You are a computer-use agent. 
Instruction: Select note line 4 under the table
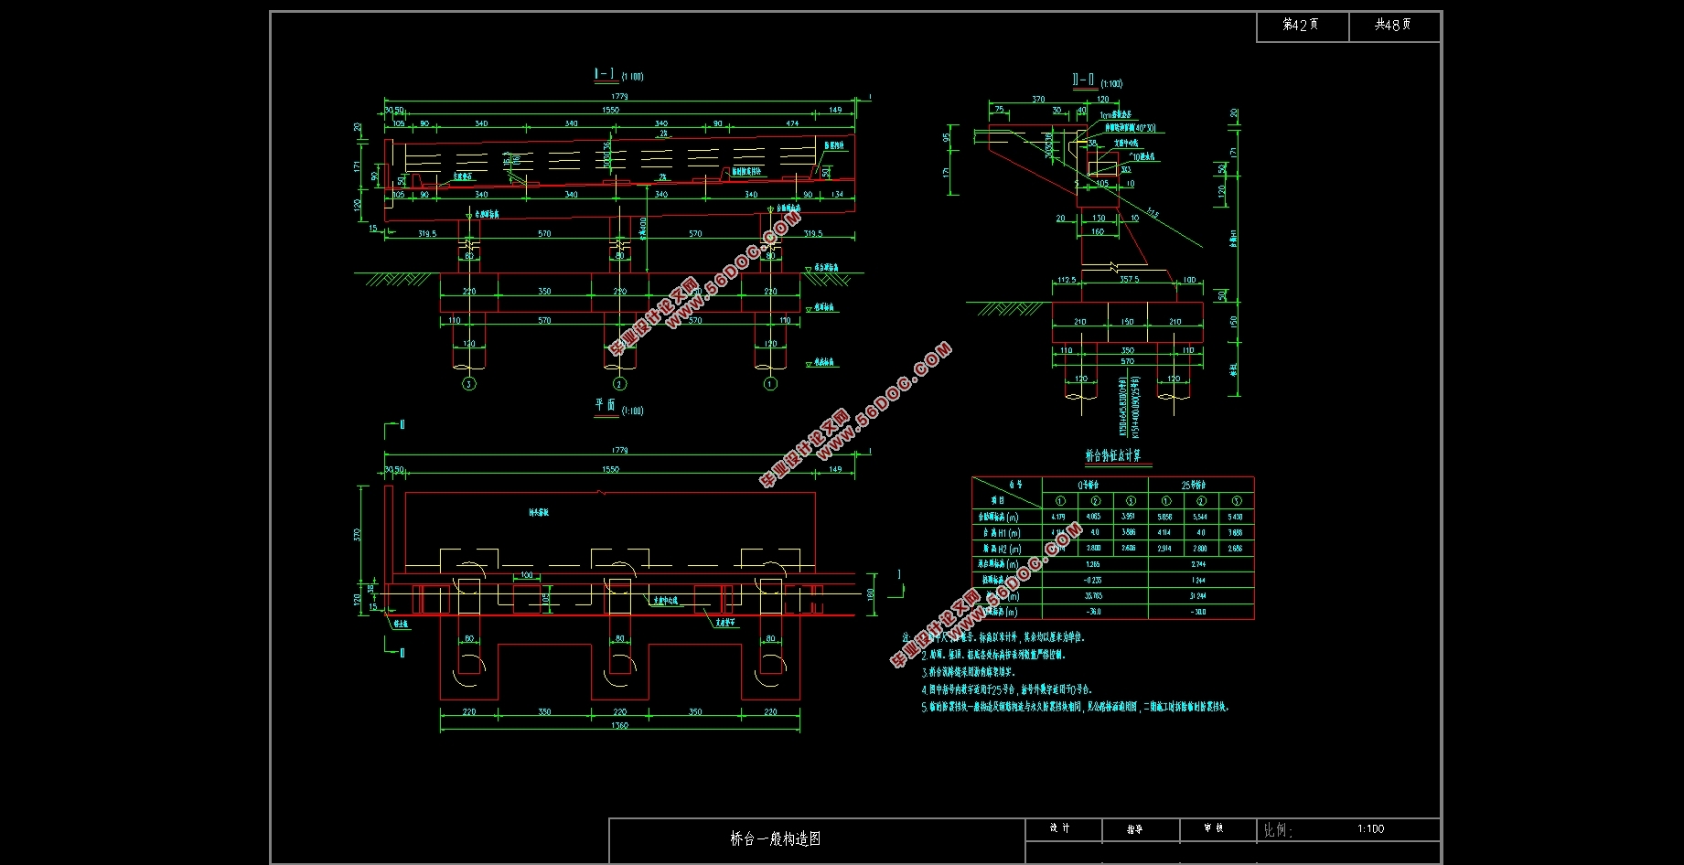click(1006, 689)
